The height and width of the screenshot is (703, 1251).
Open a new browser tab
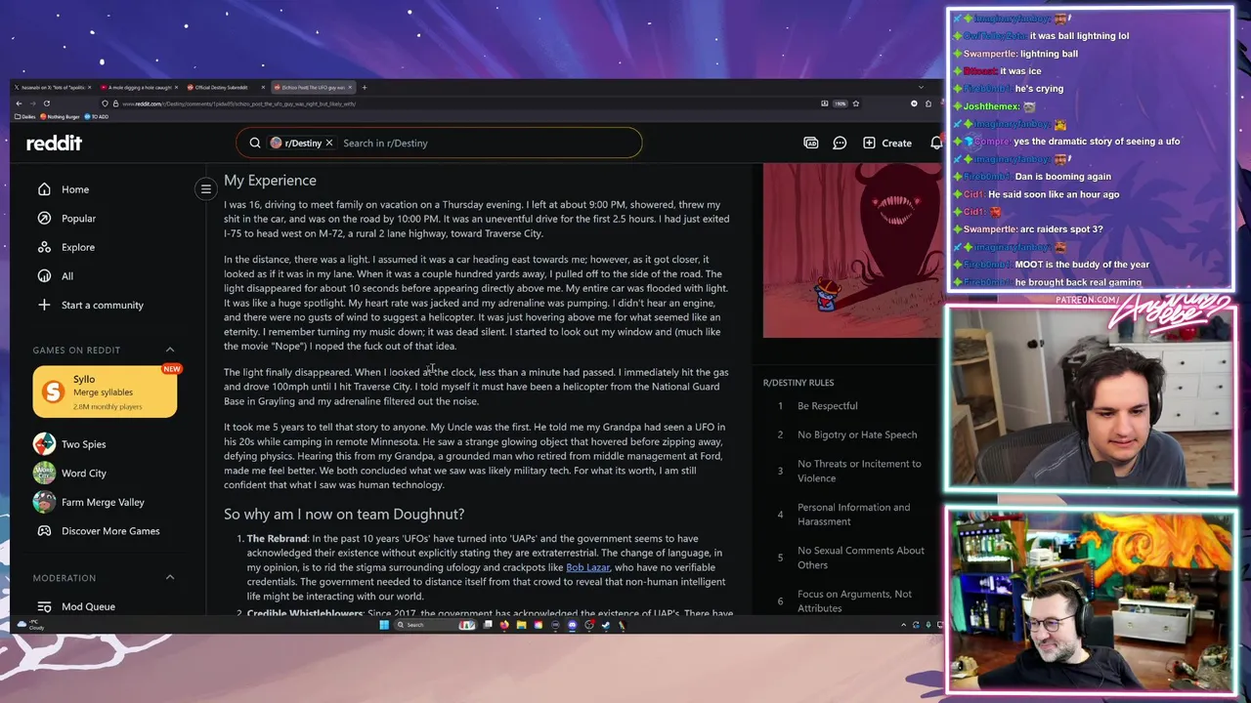pyautogui.click(x=365, y=87)
